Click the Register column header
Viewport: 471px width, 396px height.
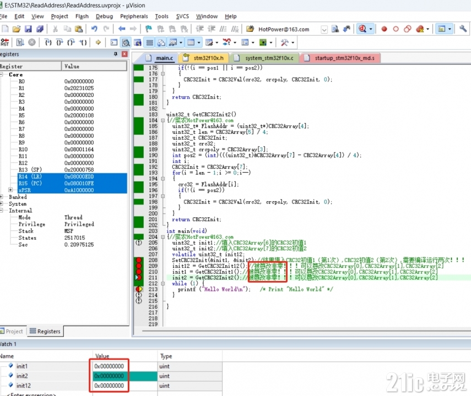point(30,67)
